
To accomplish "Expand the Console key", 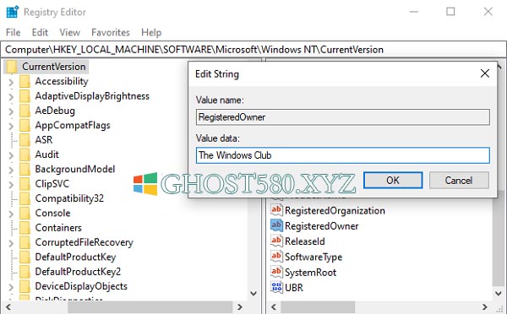I will point(11,214).
